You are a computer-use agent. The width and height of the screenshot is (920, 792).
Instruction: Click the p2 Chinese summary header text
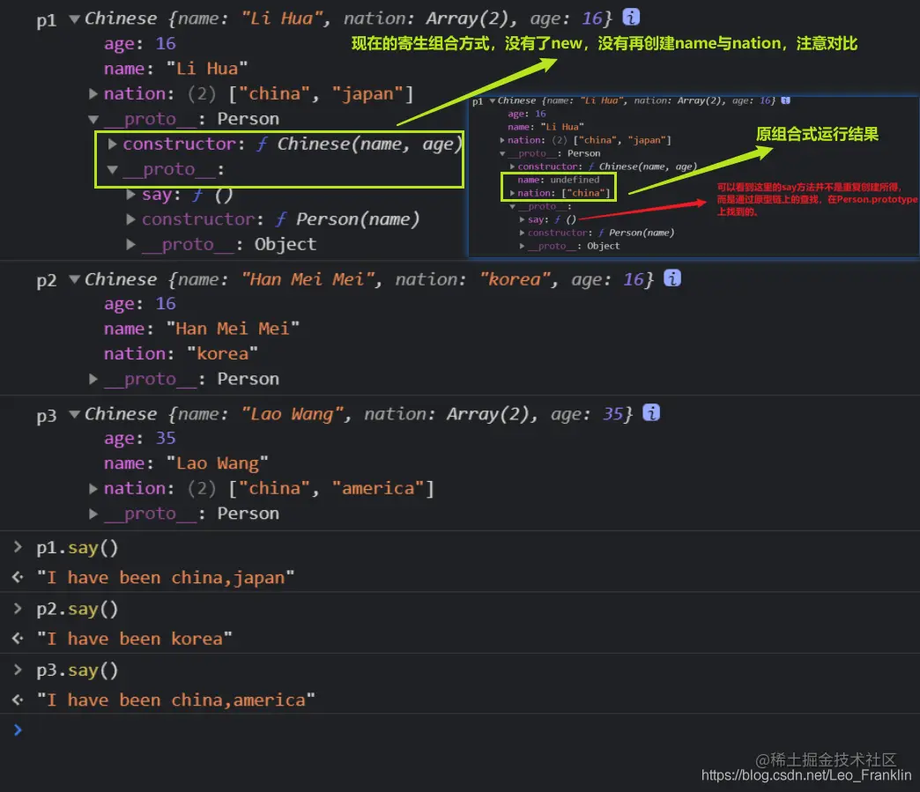369,280
